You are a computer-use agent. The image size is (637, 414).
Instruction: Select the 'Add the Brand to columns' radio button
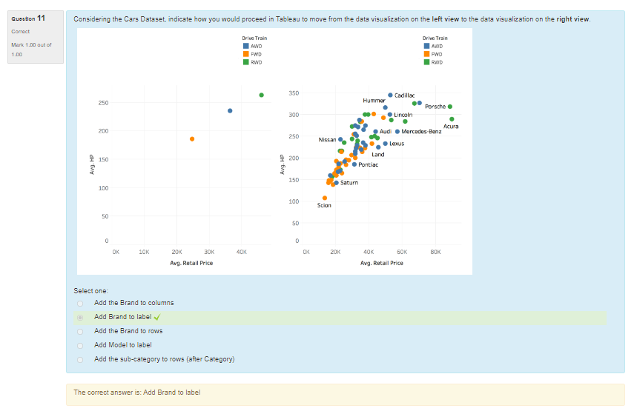pyautogui.click(x=80, y=303)
